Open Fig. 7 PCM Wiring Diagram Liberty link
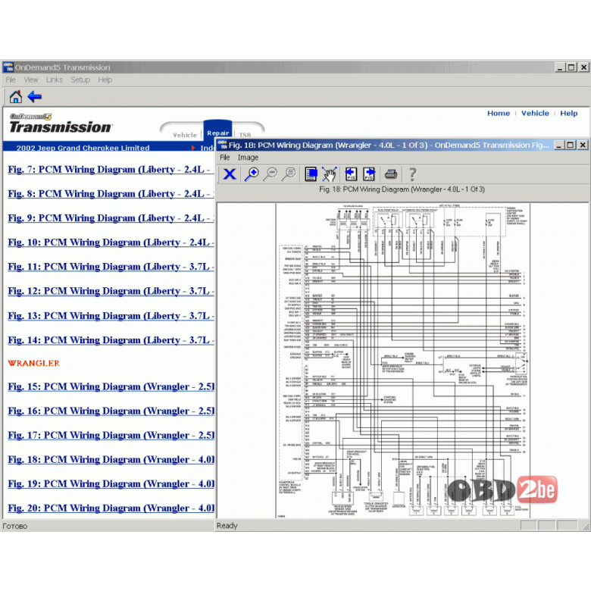This screenshot has width=591, height=591. pos(111,169)
